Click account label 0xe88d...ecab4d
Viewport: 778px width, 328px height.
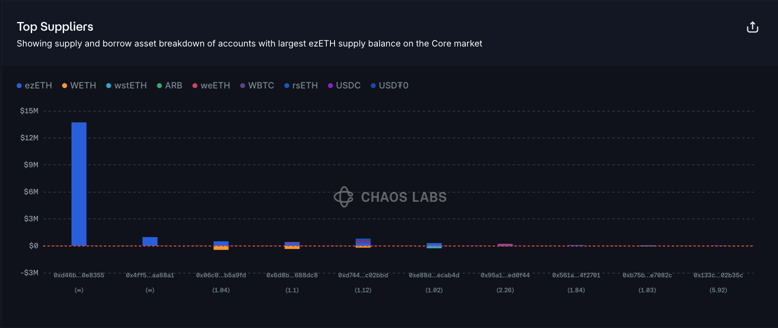(434, 275)
